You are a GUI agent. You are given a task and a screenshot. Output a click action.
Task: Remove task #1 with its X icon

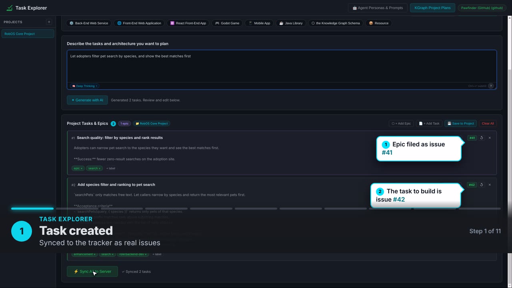[x=490, y=138]
